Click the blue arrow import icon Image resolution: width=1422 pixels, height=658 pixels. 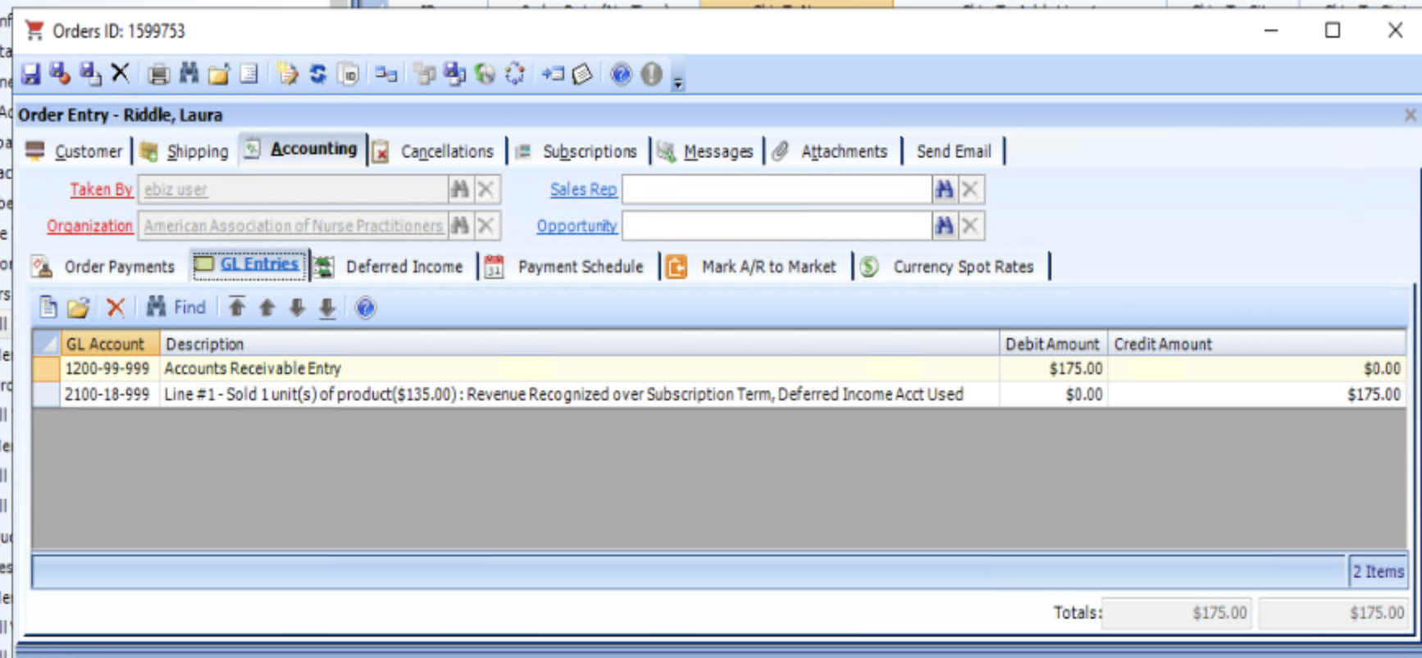(x=553, y=75)
